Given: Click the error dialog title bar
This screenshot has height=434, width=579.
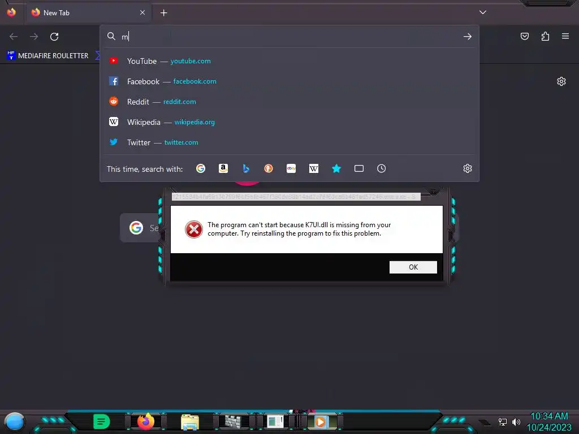Looking at the screenshot, I should pos(296,197).
